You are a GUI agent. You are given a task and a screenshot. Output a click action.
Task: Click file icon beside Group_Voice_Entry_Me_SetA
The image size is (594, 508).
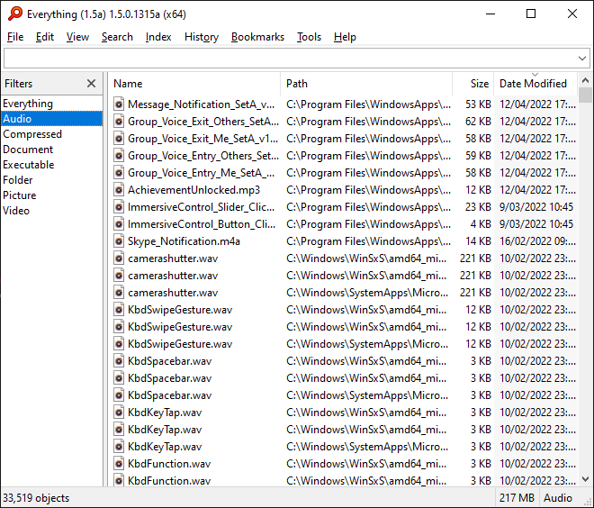[119, 173]
